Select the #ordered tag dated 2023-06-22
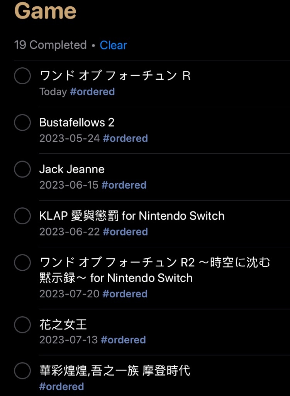290x396 pixels. pos(125,232)
